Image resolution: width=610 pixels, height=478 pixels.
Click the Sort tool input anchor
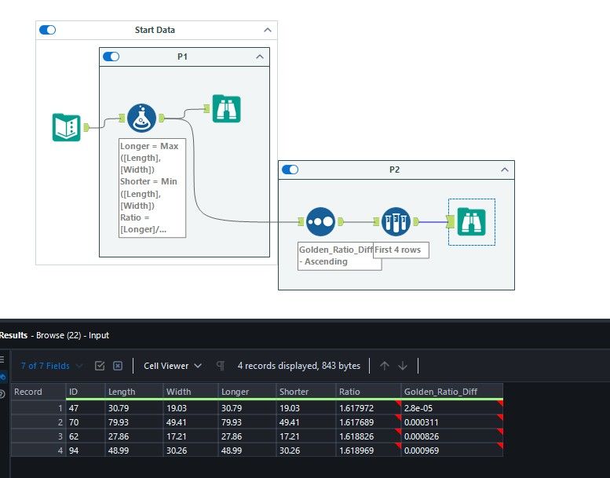tap(301, 221)
